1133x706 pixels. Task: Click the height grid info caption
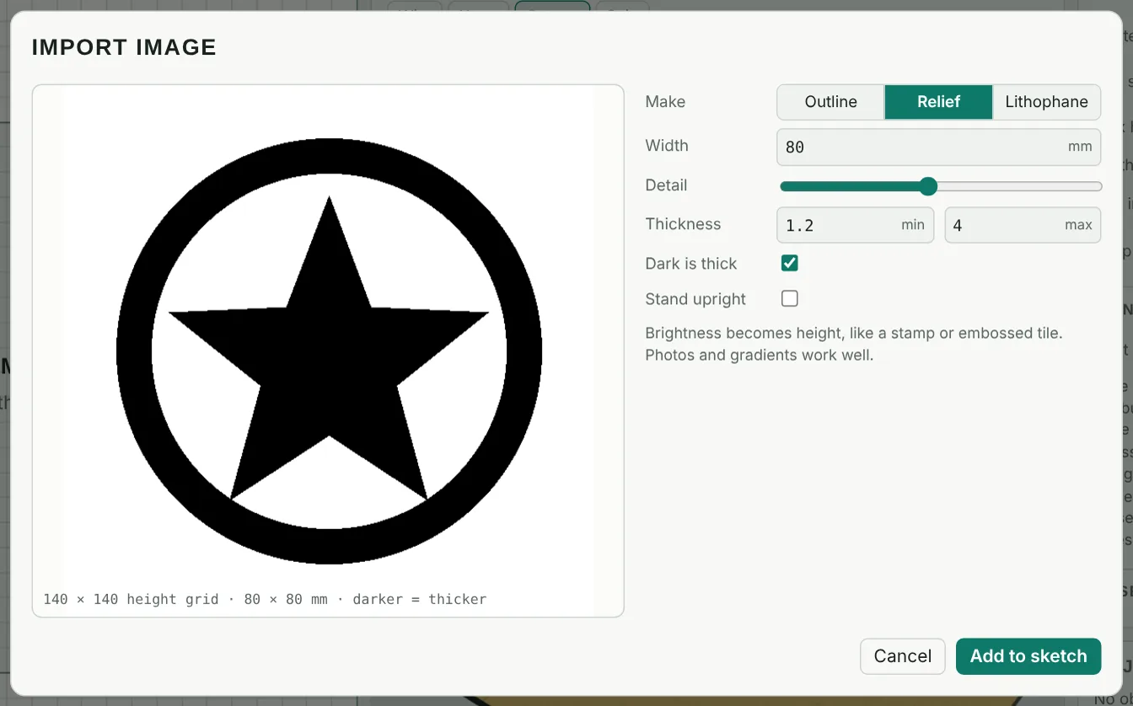(x=265, y=599)
